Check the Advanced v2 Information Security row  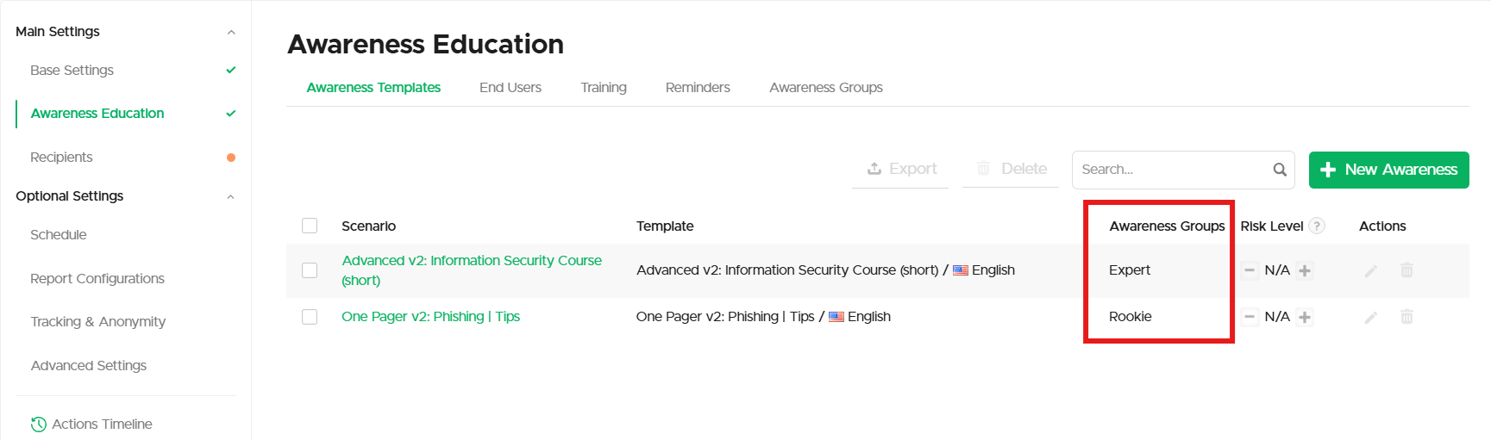[x=310, y=270]
